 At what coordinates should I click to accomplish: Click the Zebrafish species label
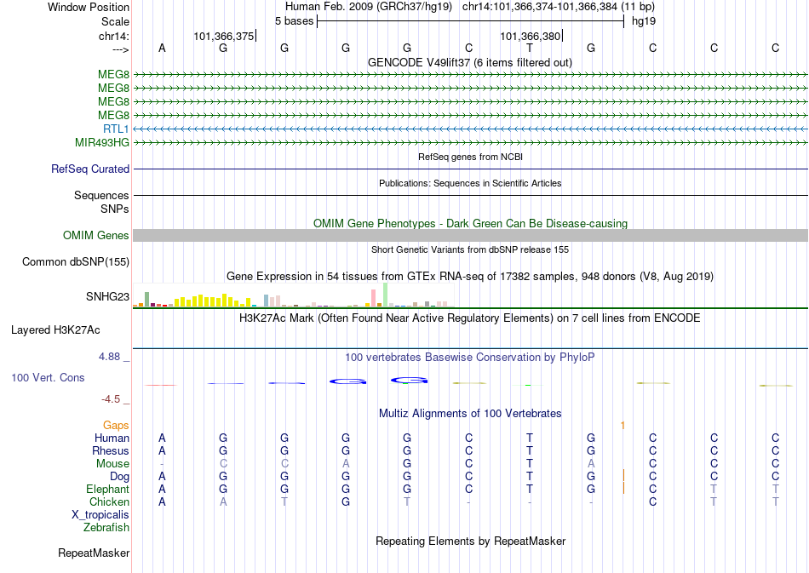point(106,527)
